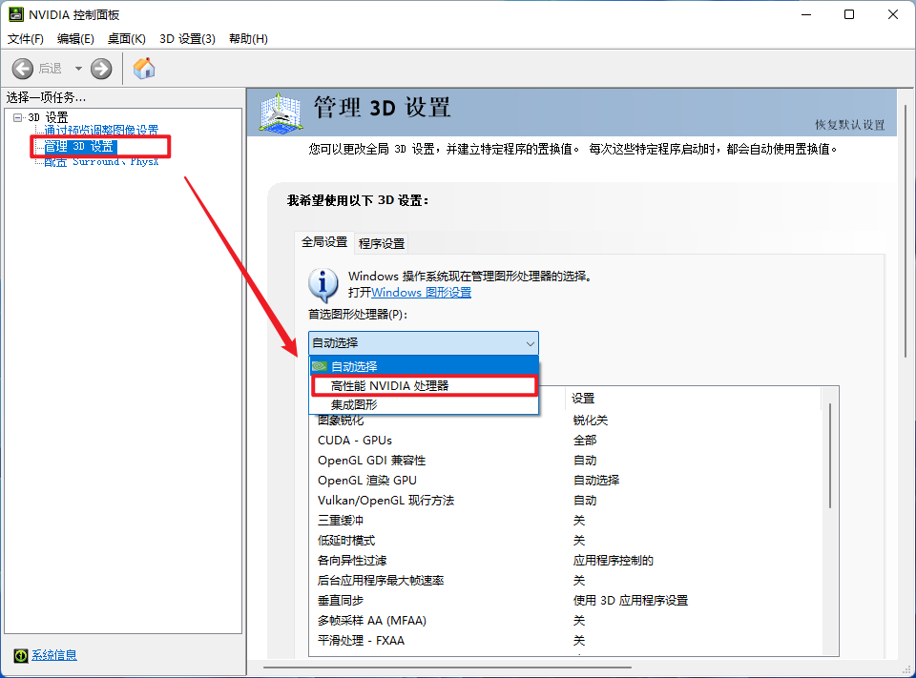The image size is (916, 678).
Task: Open the 编辑(E) menu
Action: [x=75, y=38]
